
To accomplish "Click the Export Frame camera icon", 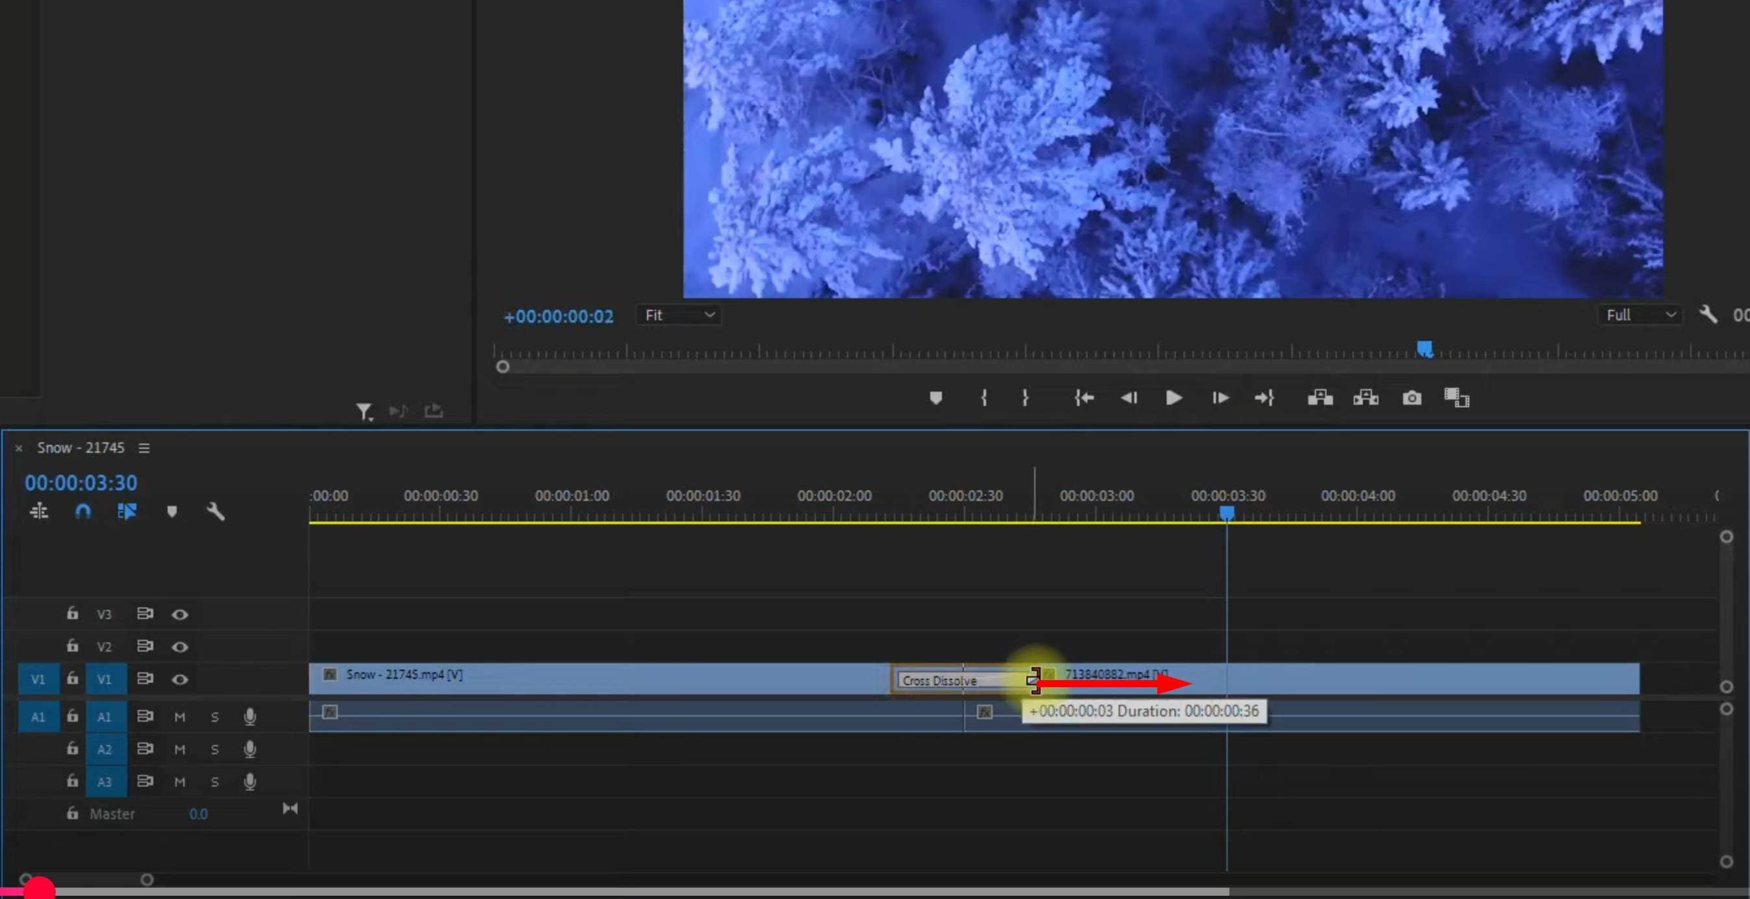I will [x=1412, y=398].
